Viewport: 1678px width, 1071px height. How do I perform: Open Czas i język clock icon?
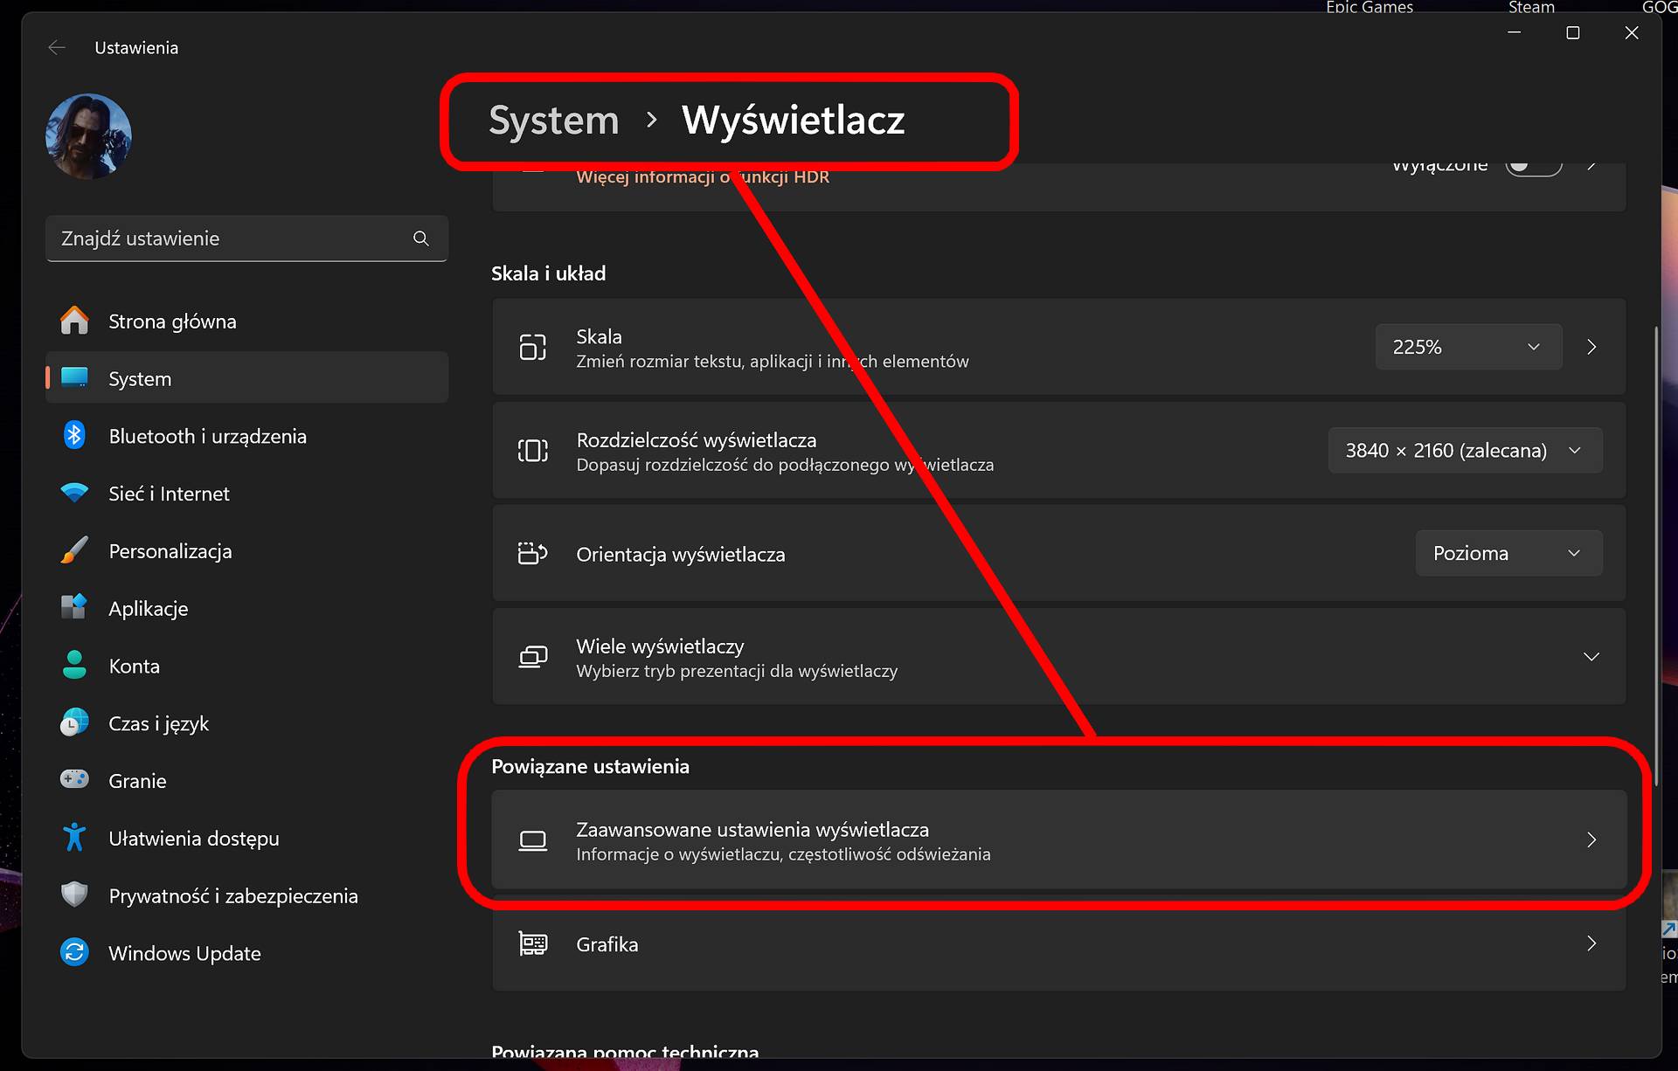pos(74,722)
